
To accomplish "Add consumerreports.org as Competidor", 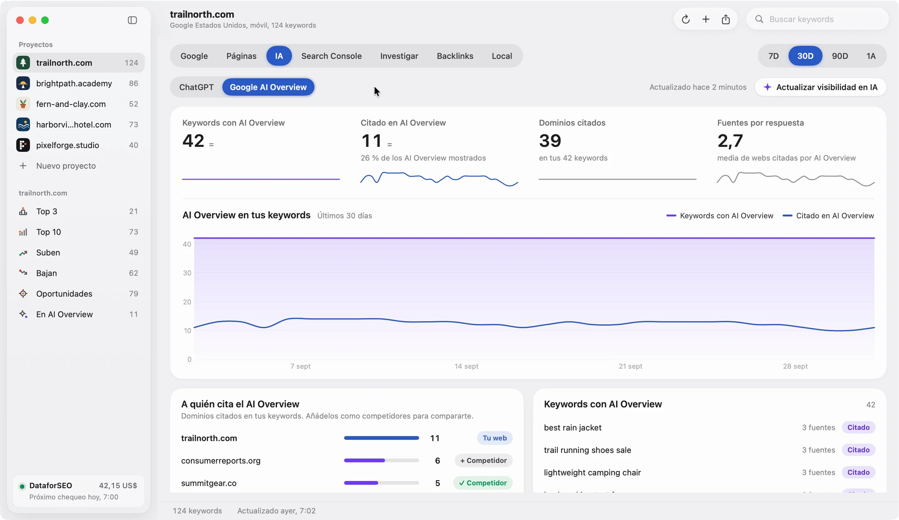I will (x=483, y=461).
